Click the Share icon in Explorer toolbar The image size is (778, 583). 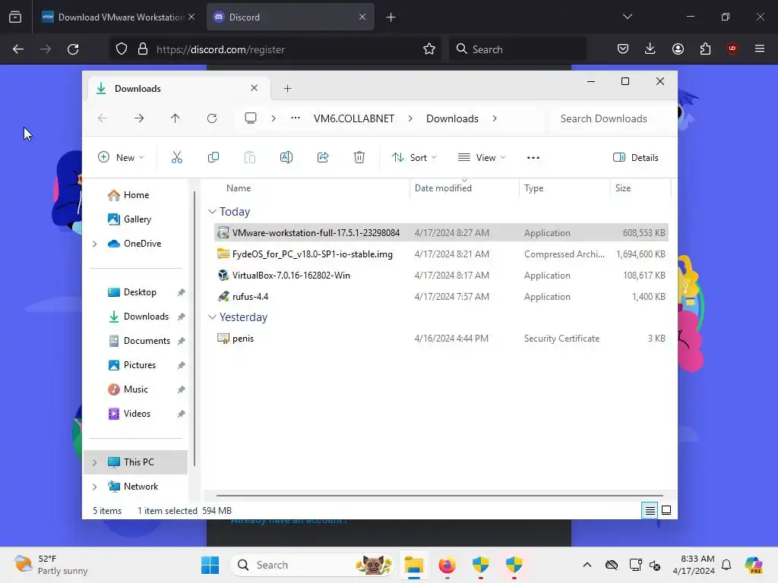(x=323, y=158)
